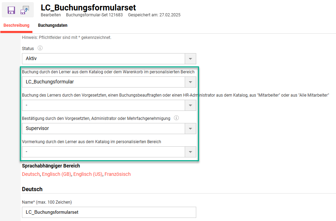Open the Deutsch language link

pos(31,174)
